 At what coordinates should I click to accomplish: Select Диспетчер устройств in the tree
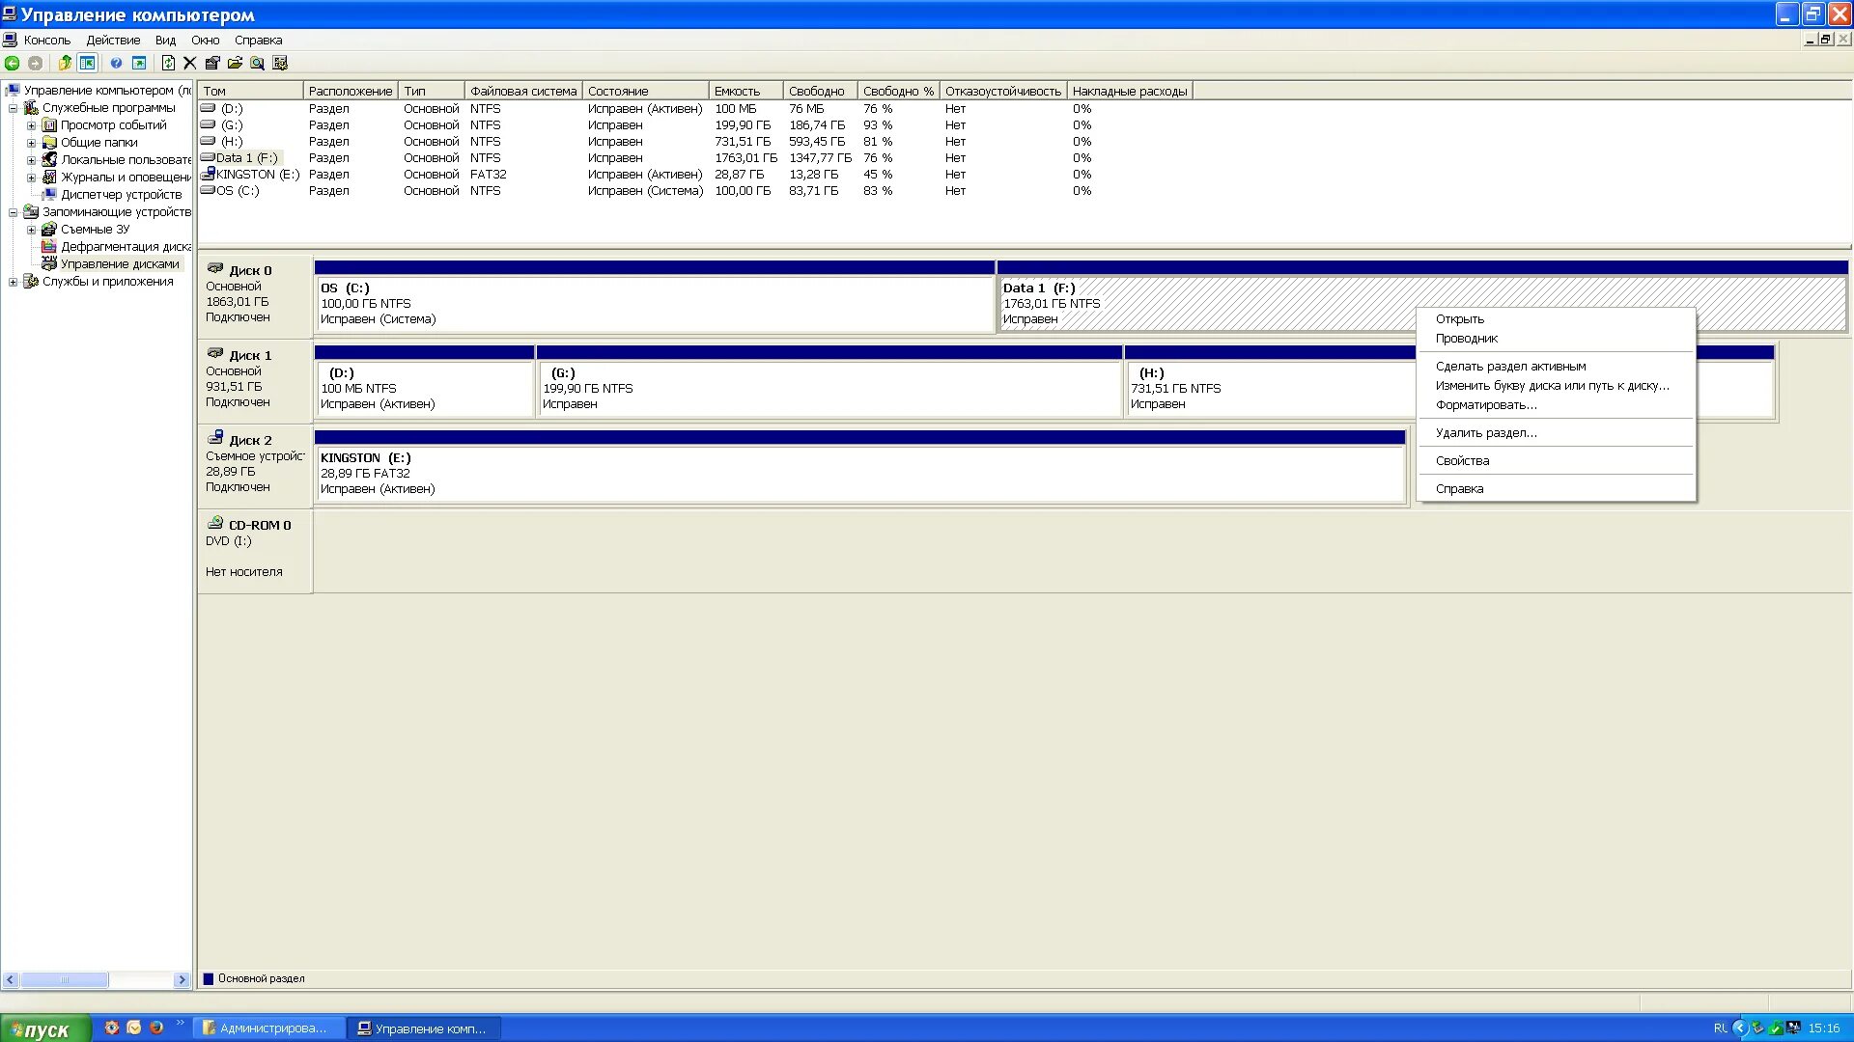click(x=121, y=195)
